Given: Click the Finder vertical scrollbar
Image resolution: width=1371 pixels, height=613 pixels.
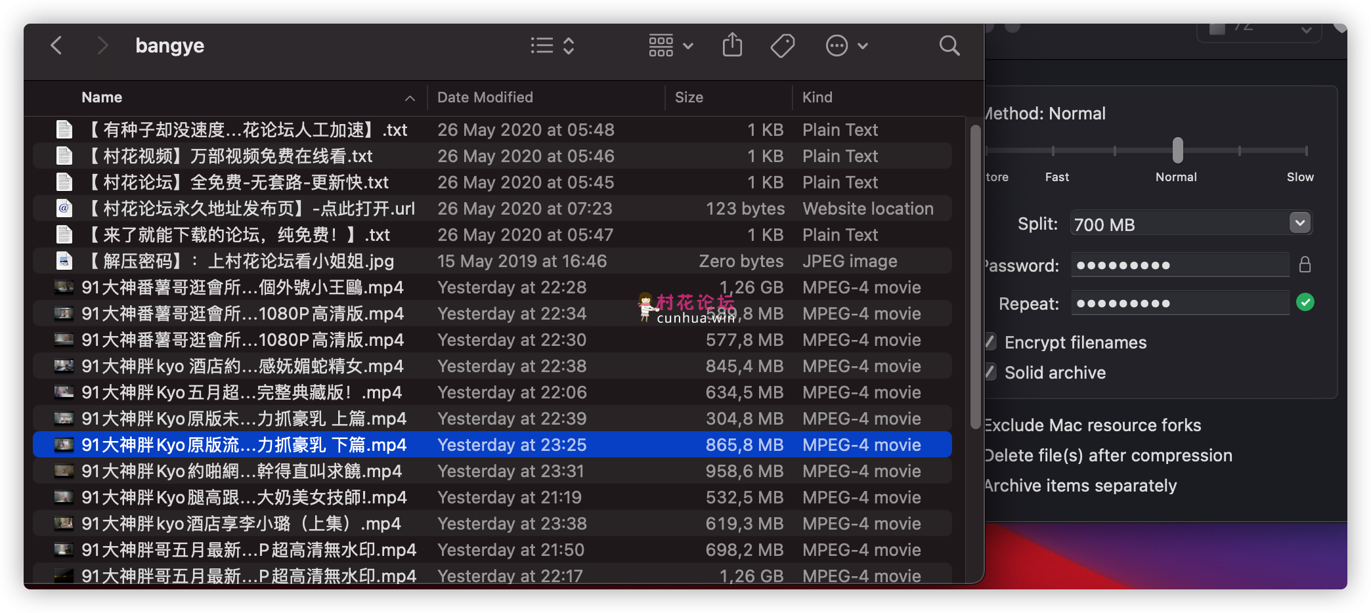Looking at the screenshot, I should (975, 276).
